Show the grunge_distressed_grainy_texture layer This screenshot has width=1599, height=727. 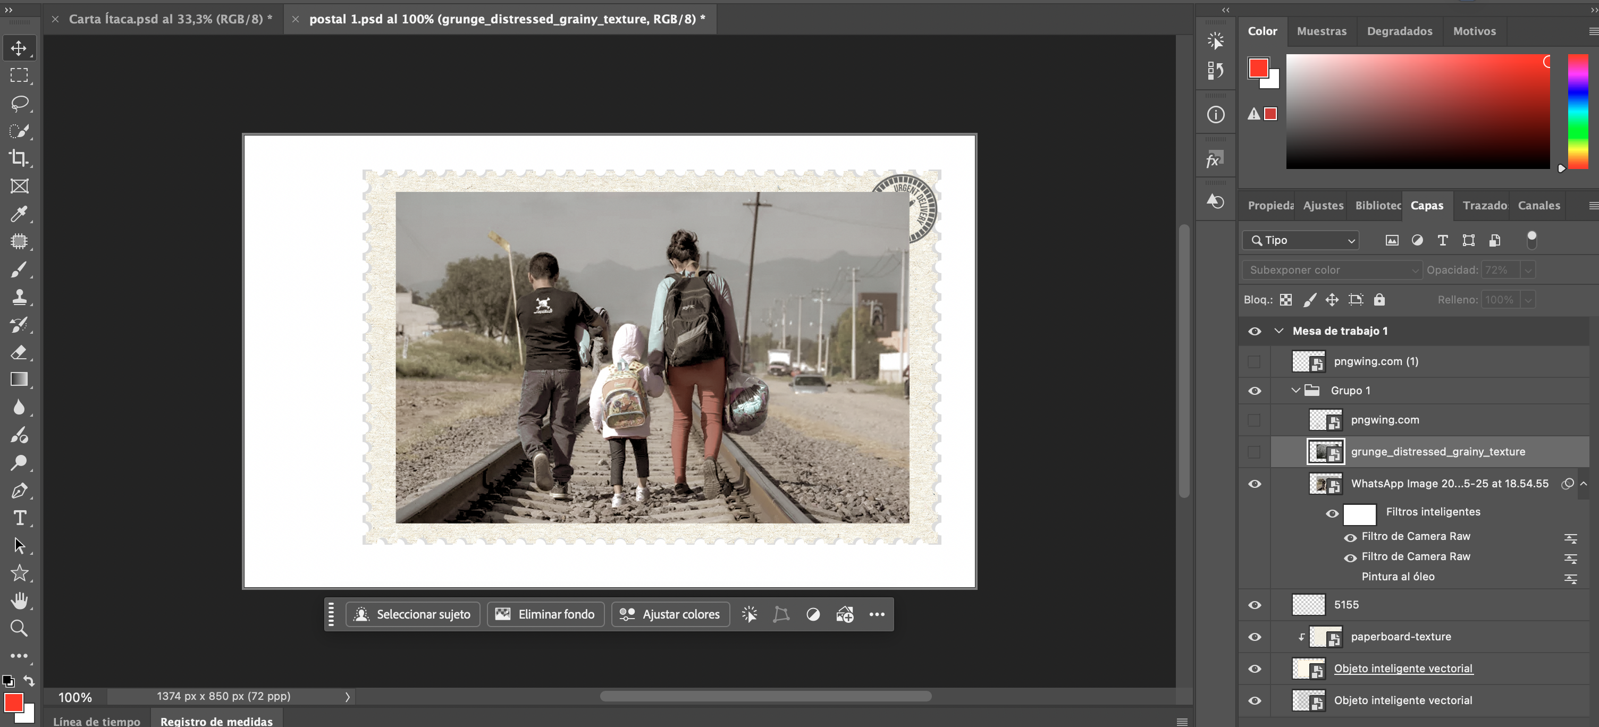coord(1254,452)
